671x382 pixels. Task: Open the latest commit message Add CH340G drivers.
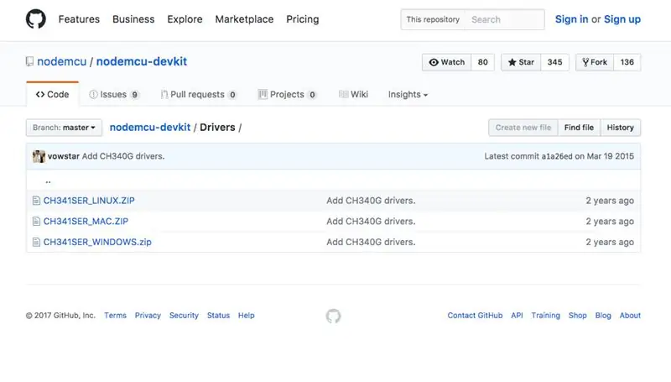click(x=123, y=156)
